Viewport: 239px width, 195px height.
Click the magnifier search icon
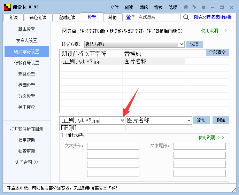(186, 17)
